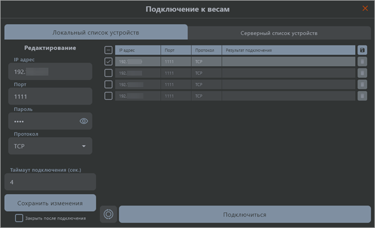This screenshot has height=228, width=375.
Task: Enable Закрыть после подключения checkbox
Action: [19, 218]
